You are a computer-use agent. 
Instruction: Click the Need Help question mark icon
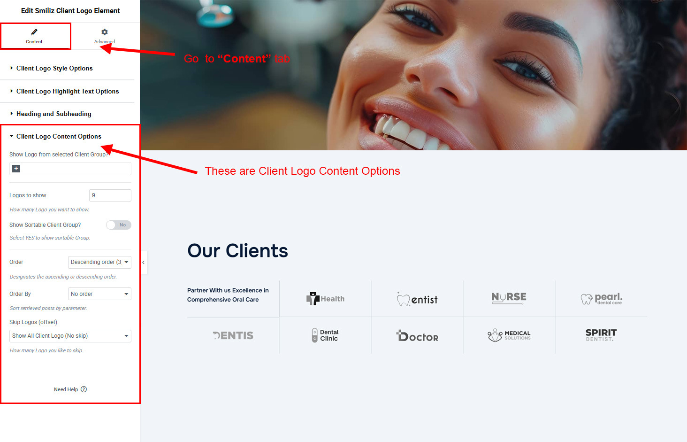(x=84, y=389)
